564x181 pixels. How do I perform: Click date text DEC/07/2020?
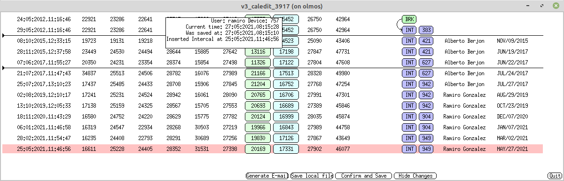click(x=512, y=117)
